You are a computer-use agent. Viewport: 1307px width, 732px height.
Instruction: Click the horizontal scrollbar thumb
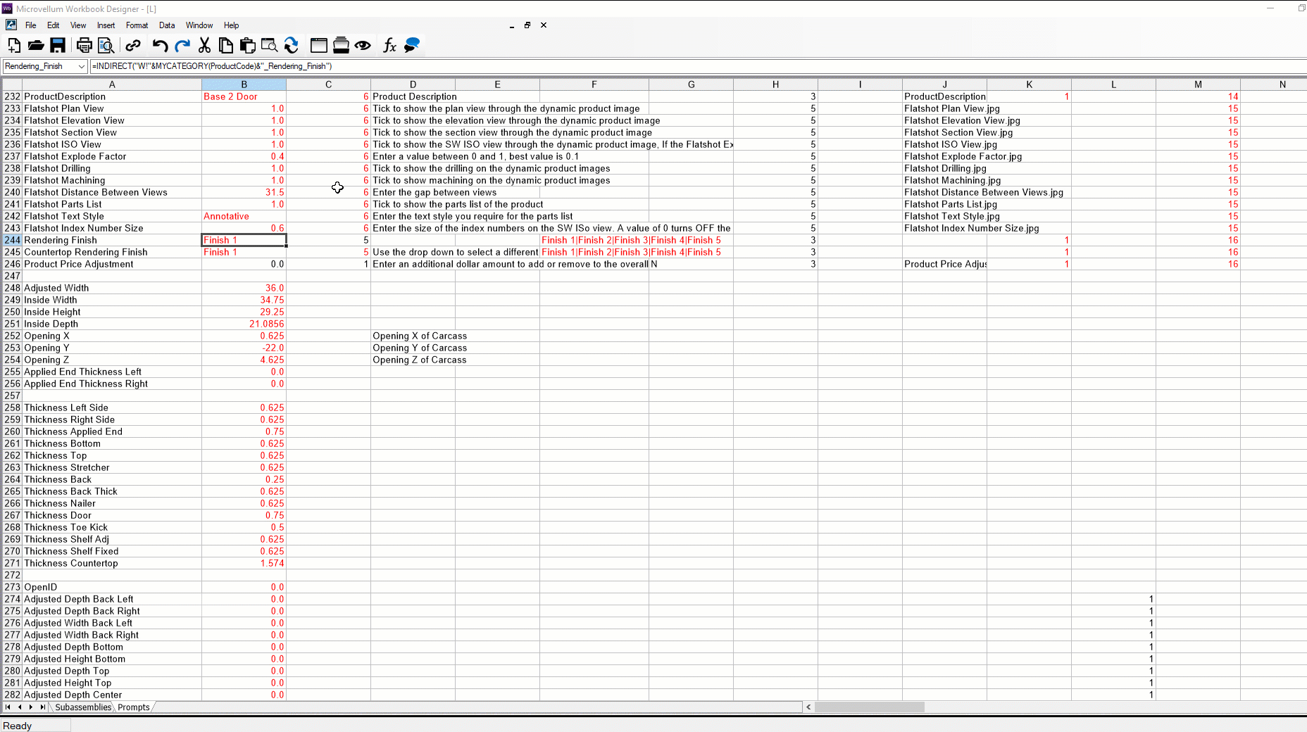click(x=869, y=707)
